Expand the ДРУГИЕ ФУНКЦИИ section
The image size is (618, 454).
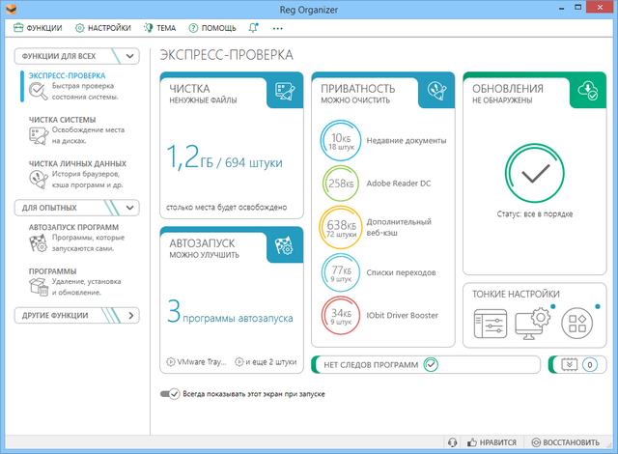pos(130,315)
